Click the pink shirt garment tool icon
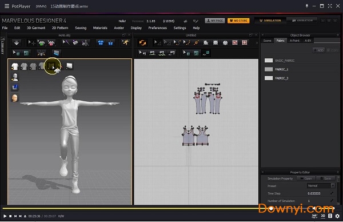This screenshot has width=343, height=222. (x=51, y=43)
